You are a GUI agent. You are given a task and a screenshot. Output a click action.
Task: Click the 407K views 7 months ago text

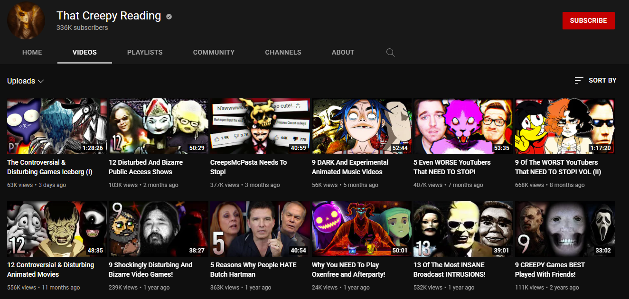tap(448, 185)
